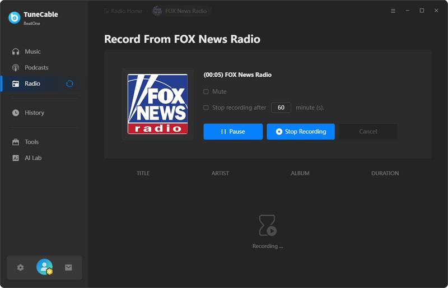Click the 60 minutes input field
This screenshot has width=448, height=288.
(281, 108)
